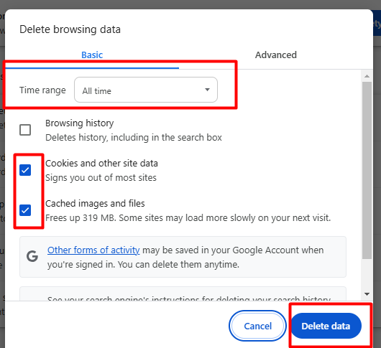
Task: Click the Cancel button
Action: 257,326
